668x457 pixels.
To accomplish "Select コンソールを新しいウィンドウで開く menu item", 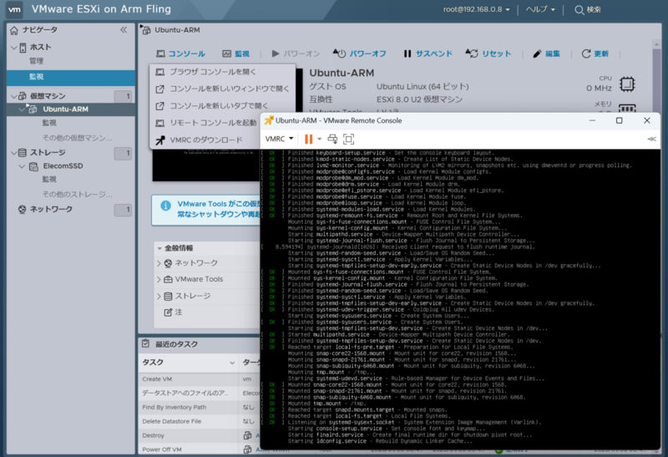I will point(222,89).
